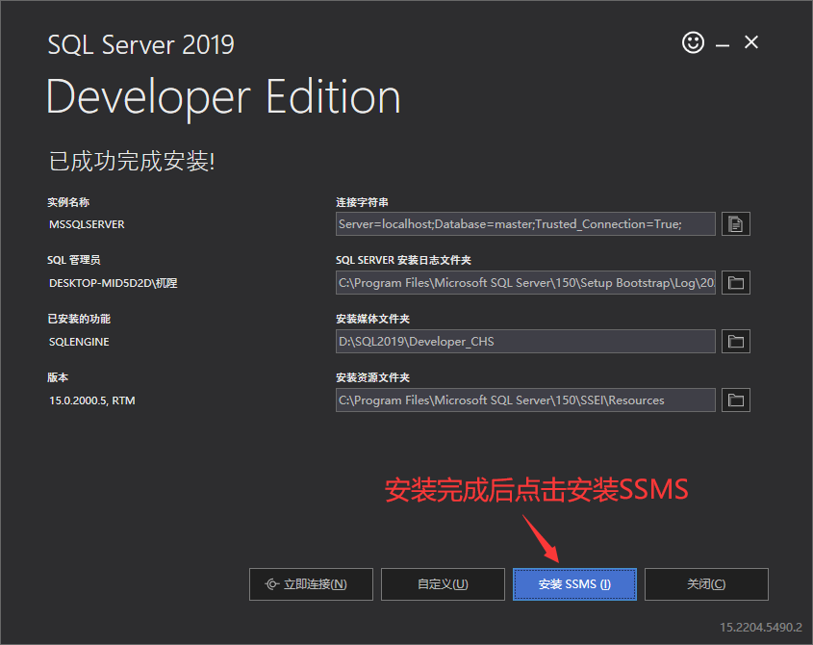Open the SQL Server install log folder icon
This screenshot has height=645, width=813.
(x=736, y=283)
